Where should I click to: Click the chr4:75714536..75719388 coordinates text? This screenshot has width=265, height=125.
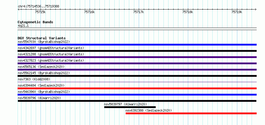coord(38,7)
